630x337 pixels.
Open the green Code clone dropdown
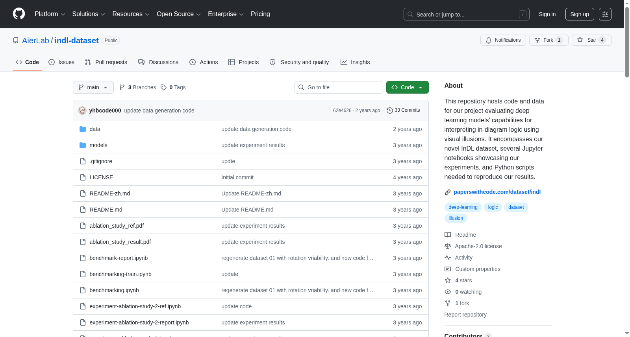click(408, 87)
